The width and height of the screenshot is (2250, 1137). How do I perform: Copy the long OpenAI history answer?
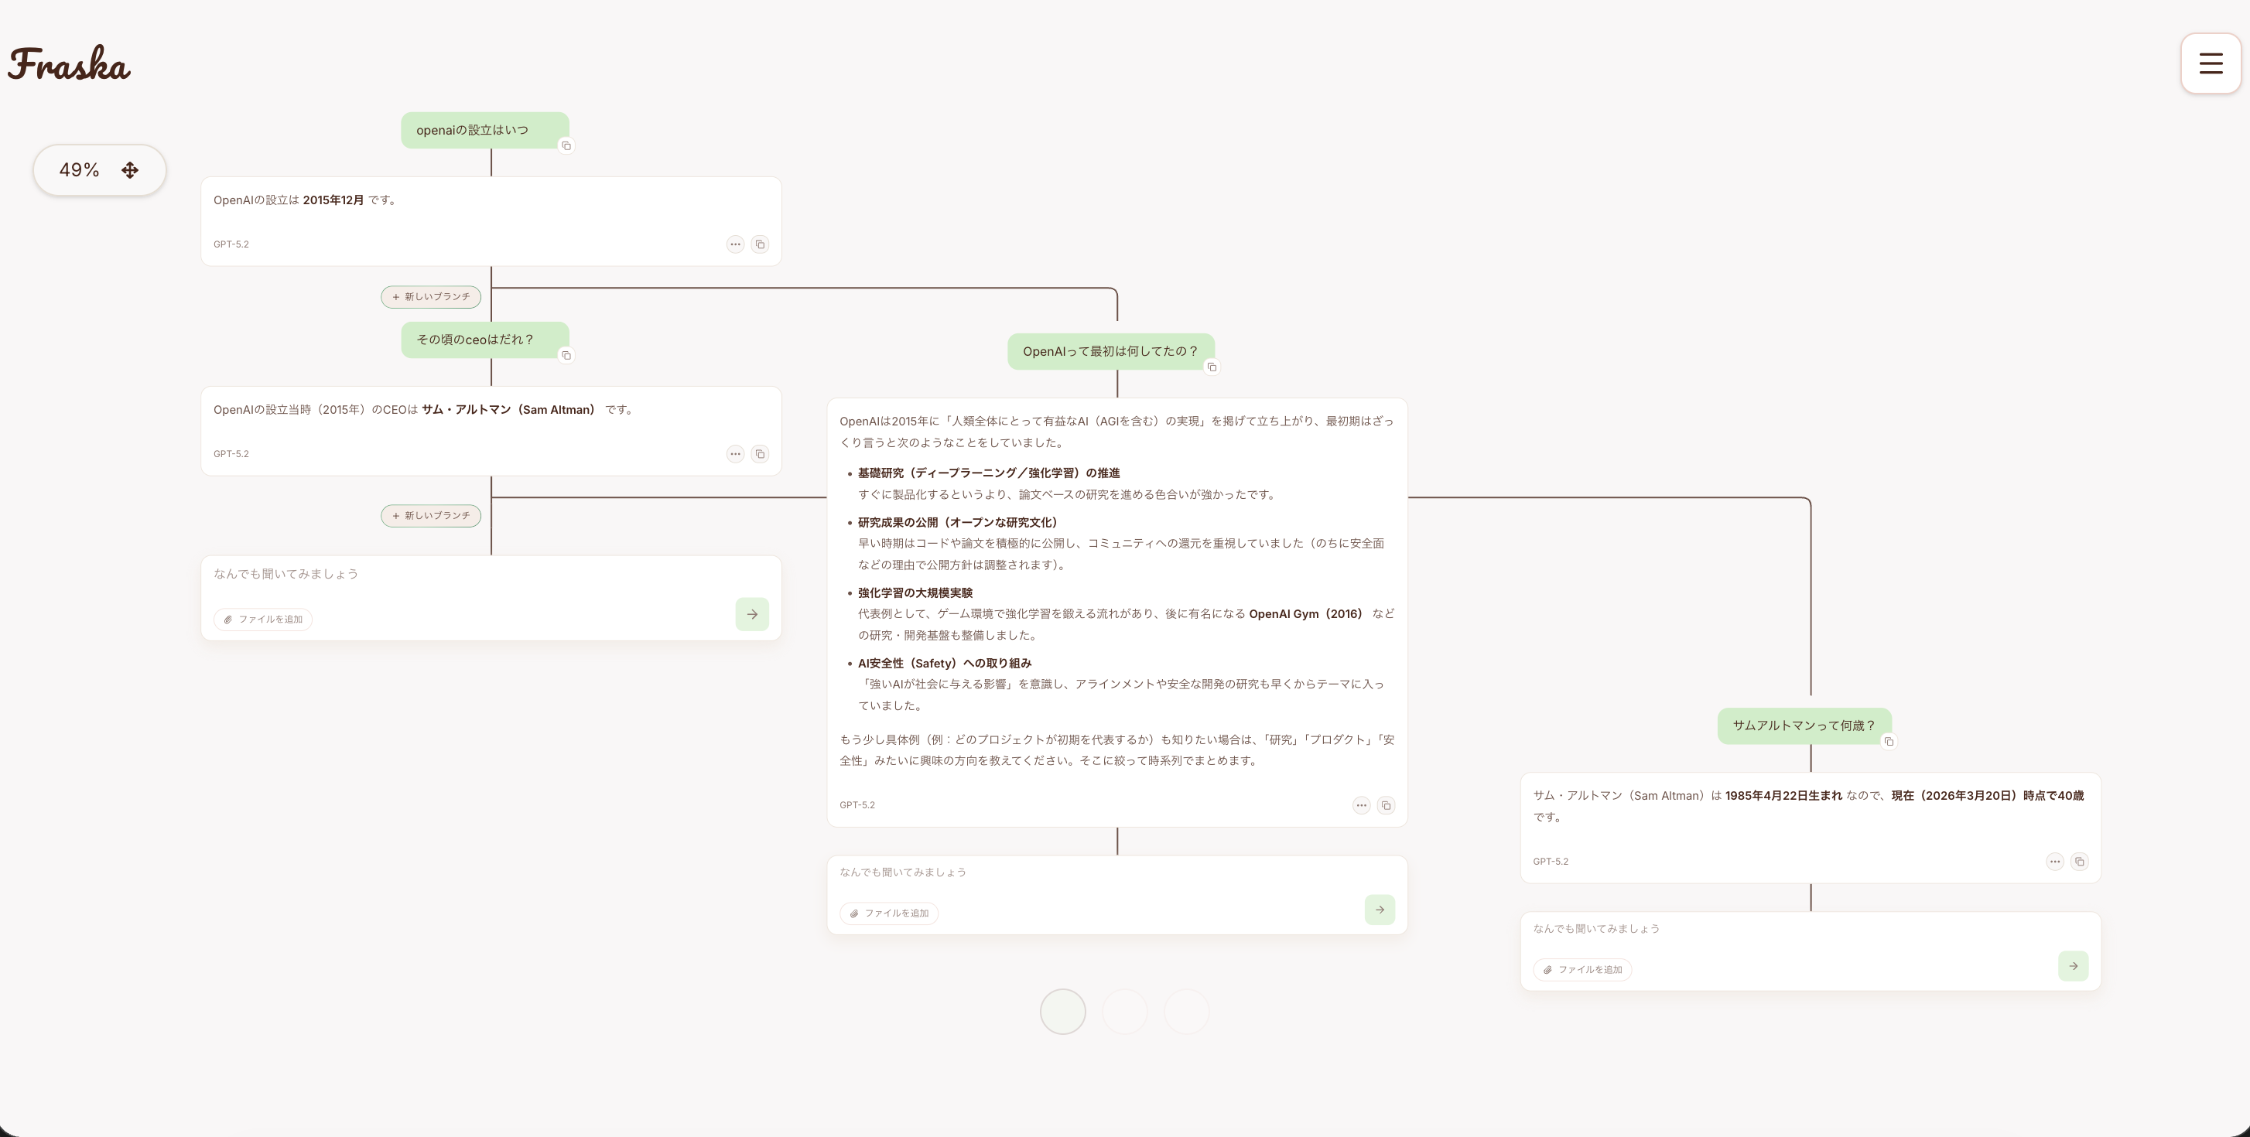point(1387,805)
